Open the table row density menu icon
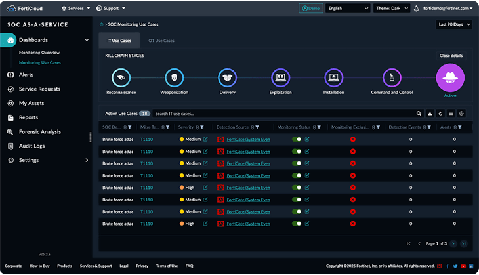This screenshot has height=275, width=479. (451, 114)
